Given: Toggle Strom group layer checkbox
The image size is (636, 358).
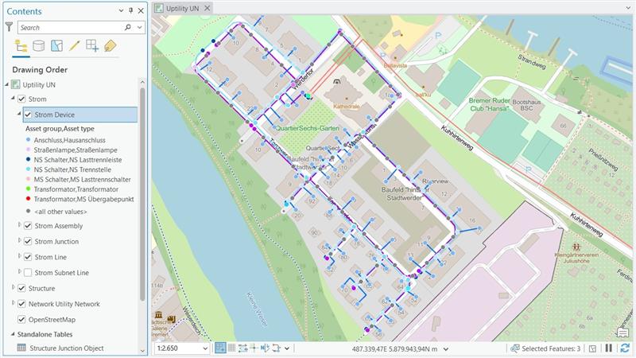Looking at the screenshot, I should [22, 99].
